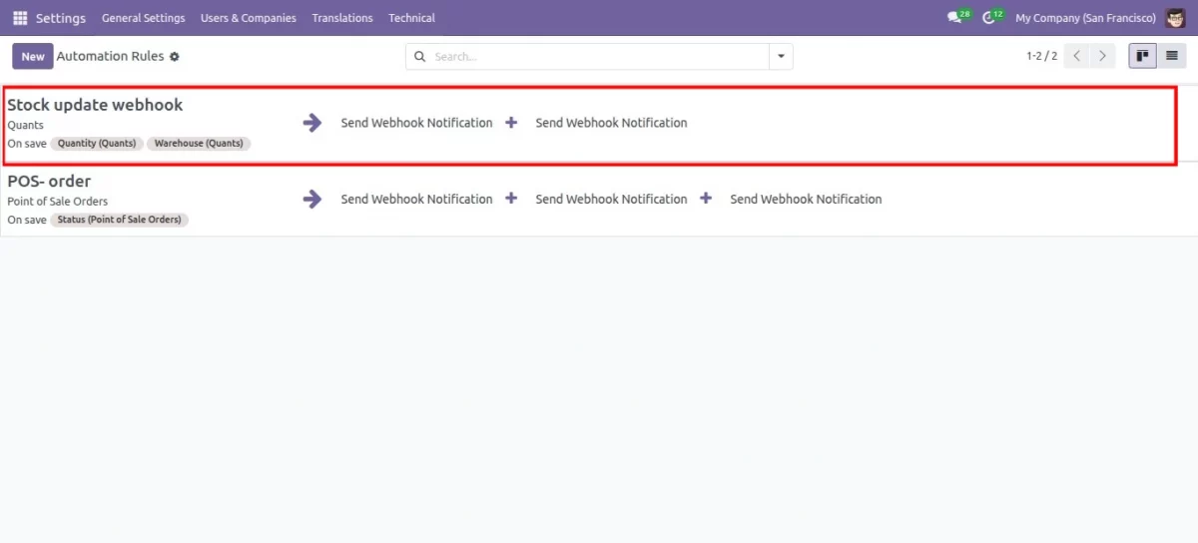Open the apps grid home menu

click(20, 18)
